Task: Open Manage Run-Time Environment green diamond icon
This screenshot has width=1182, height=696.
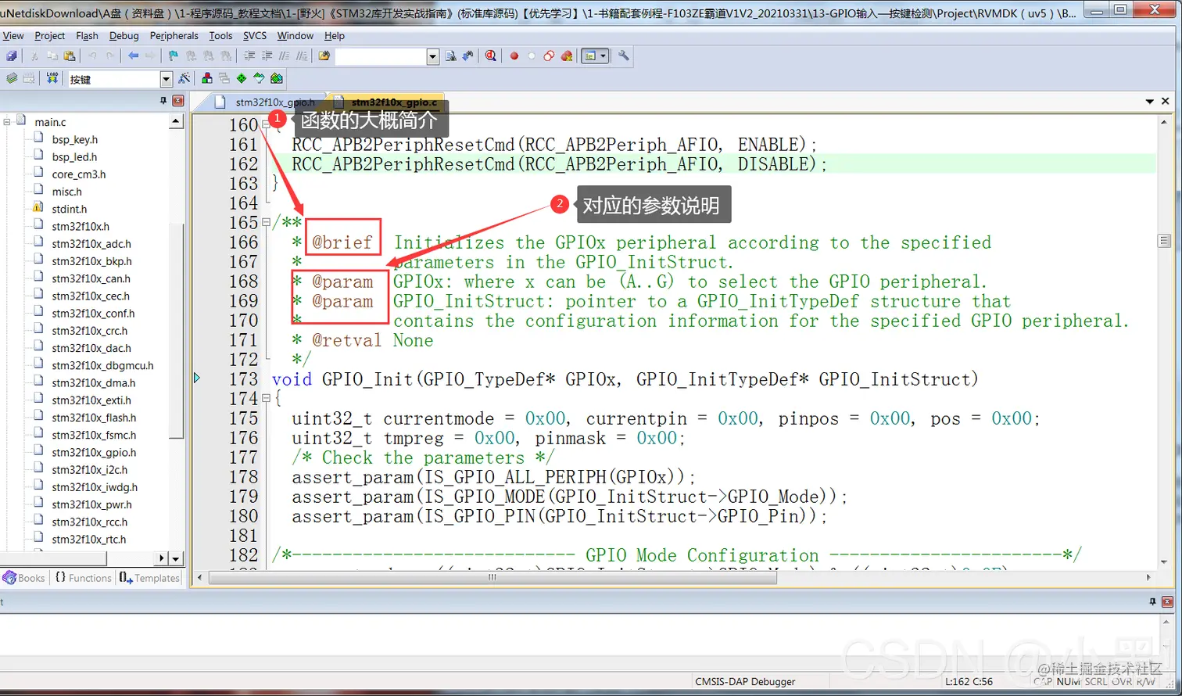Action: pos(242,78)
